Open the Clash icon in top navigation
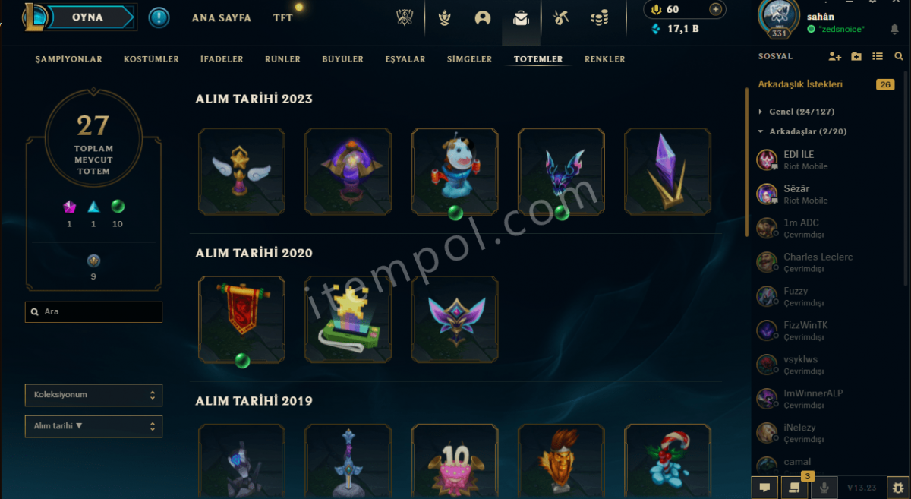Image resolution: width=911 pixels, height=499 pixels. click(446, 17)
